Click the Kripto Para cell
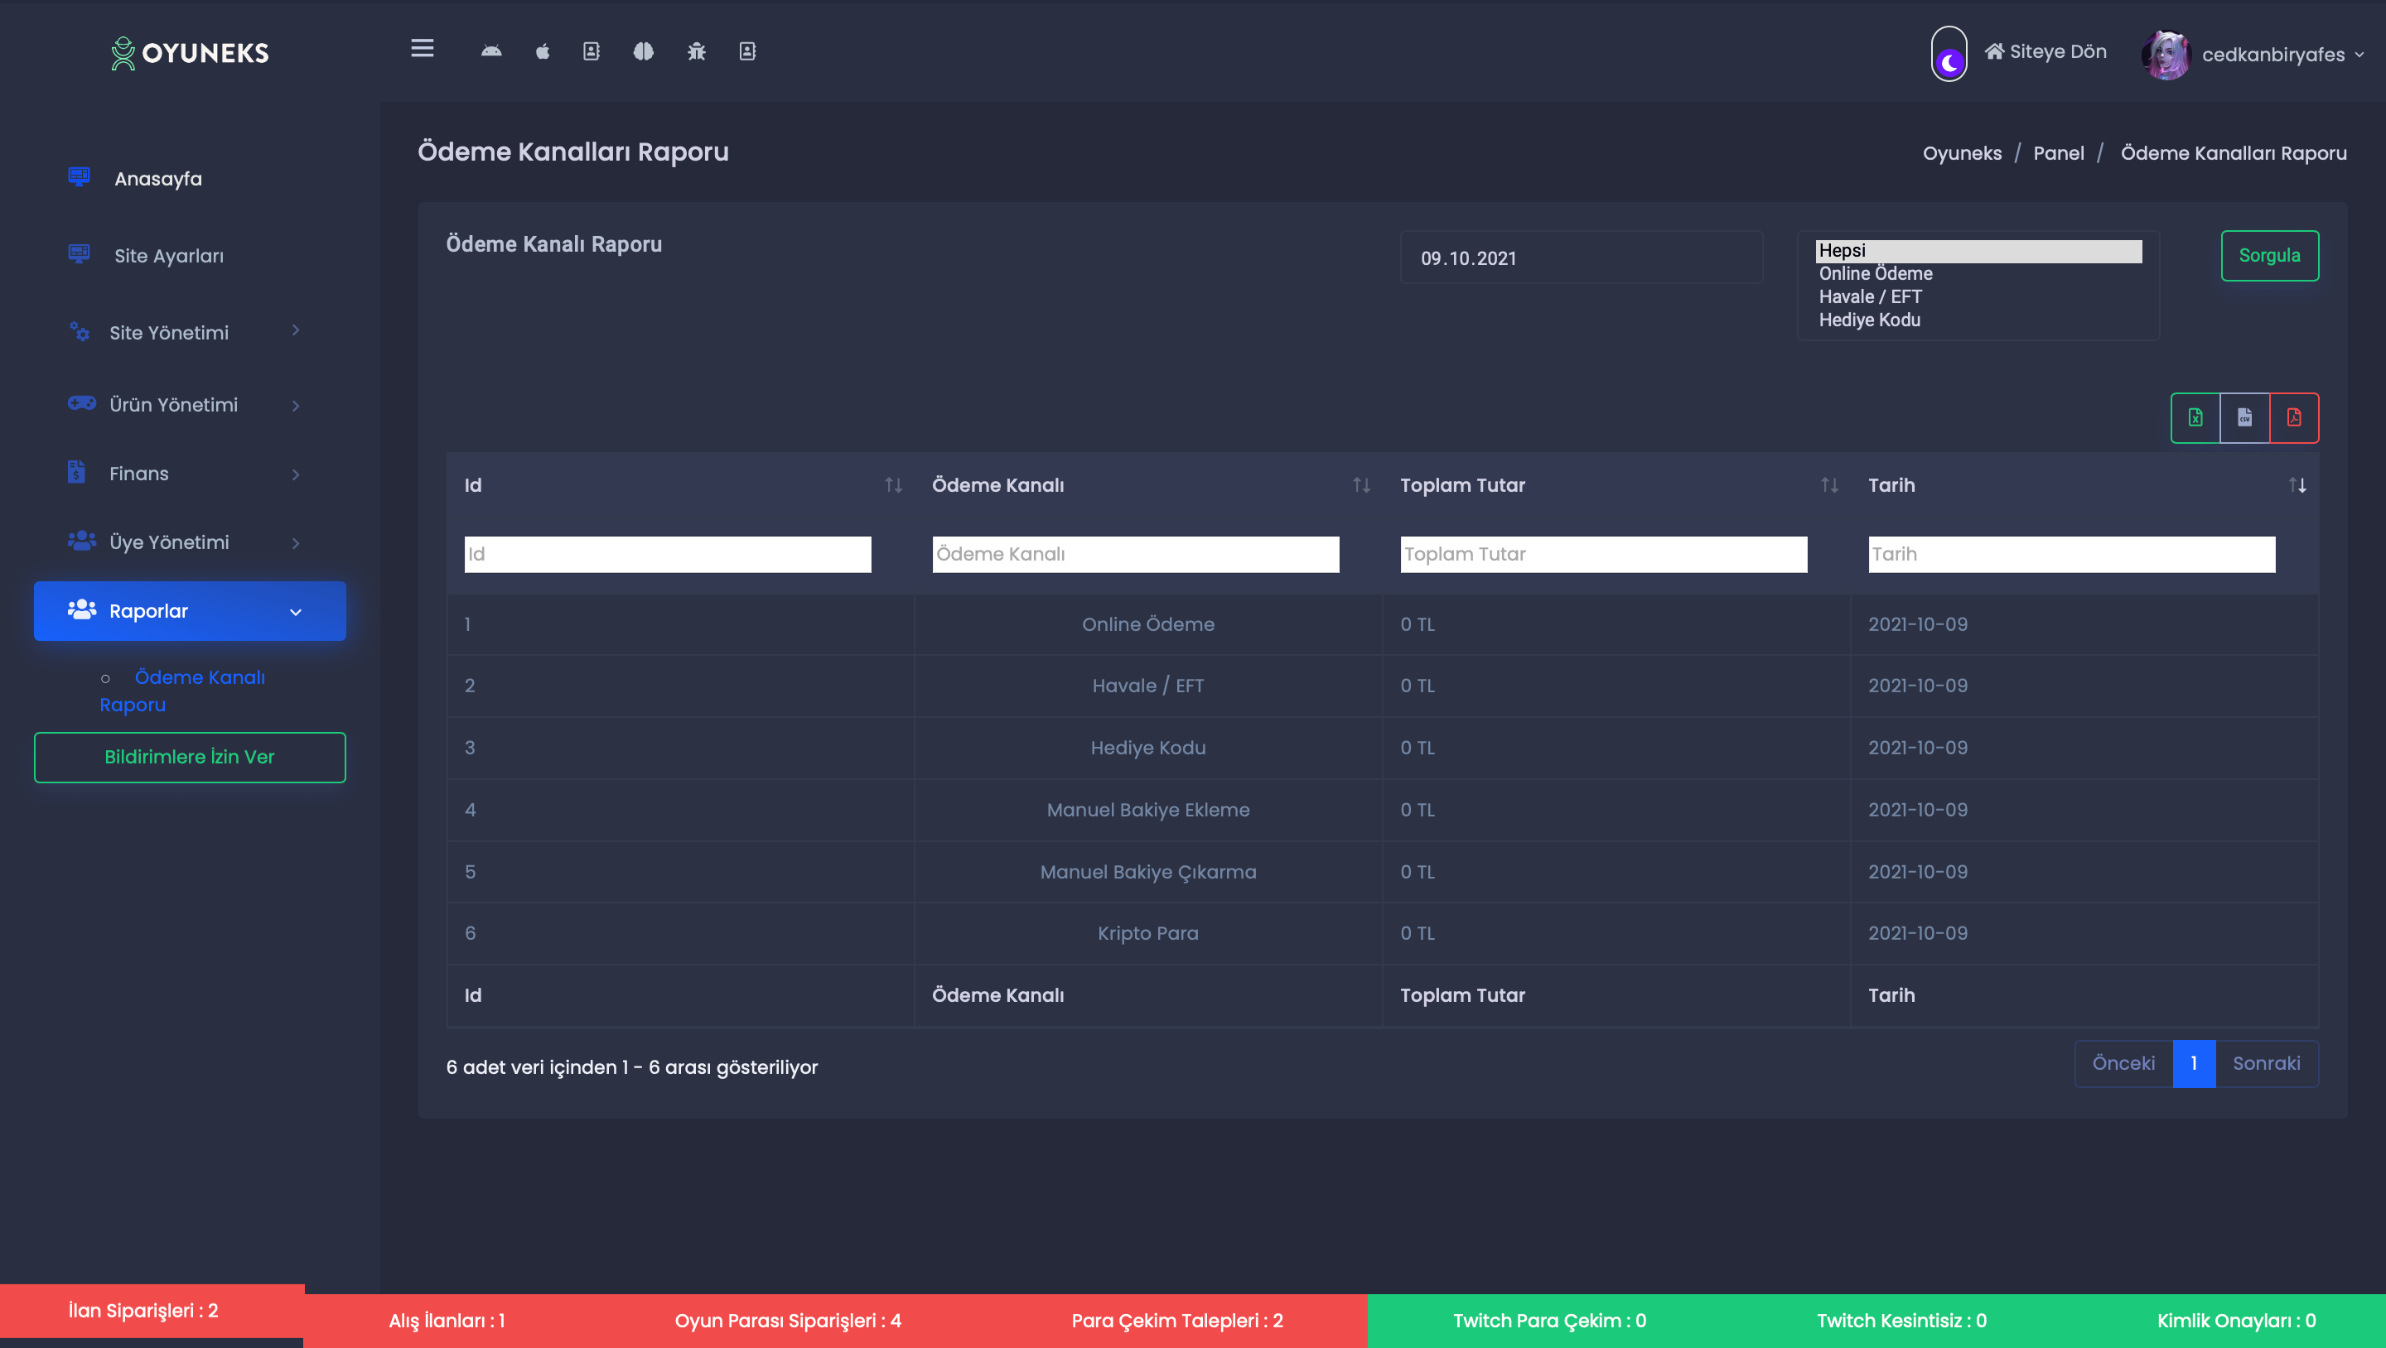2386x1348 pixels. tap(1147, 933)
